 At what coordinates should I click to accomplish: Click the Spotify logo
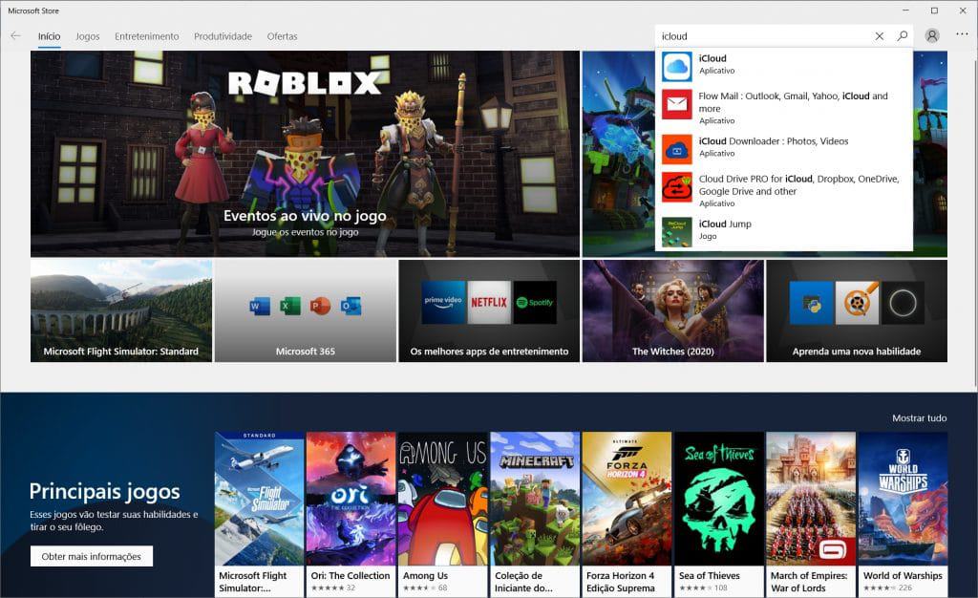click(x=535, y=303)
